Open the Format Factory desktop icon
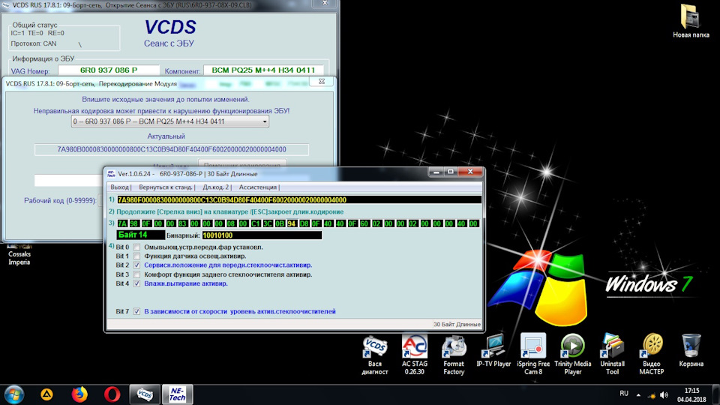Screen dimensions: 720x405 [454, 355]
